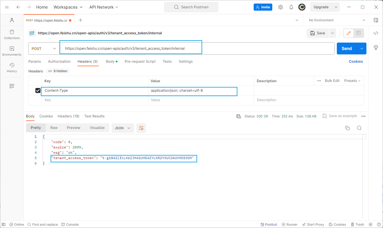Screen dimensions: 383x228
Task: Switch to the edit pencil view
Action: point(349,33)
